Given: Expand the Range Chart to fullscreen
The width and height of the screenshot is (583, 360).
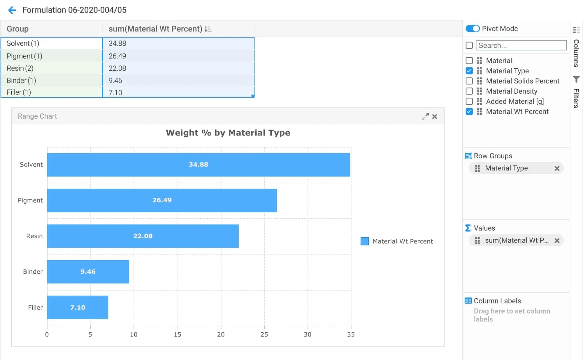Looking at the screenshot, I should coord(426,116).
